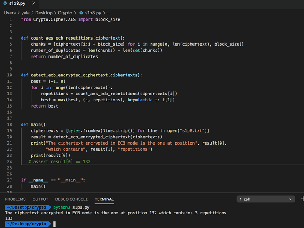Select the TERMINAL panel tab
The image size is (304, 228).
tap(104, 199)
